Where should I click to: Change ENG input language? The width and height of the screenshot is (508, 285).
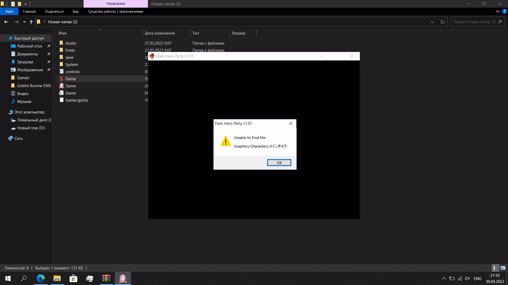pyautogui.click(x=478, y=278)
